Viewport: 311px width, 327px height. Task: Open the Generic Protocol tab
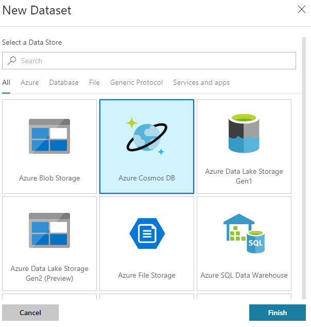click(x=136, y=82)
